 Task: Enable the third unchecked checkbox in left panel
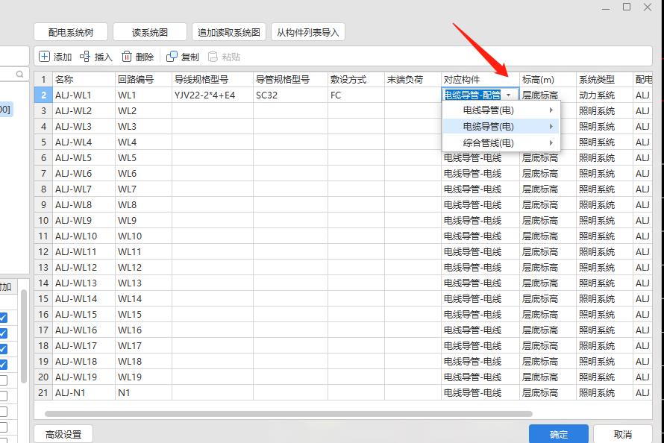click(3, 412)
